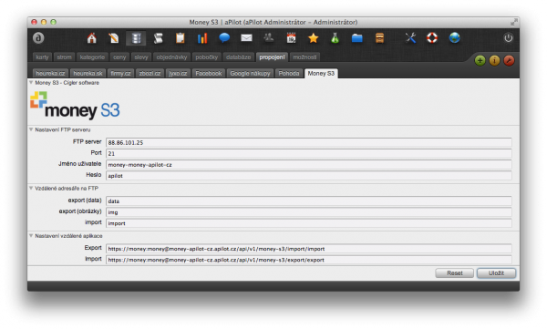Switch to the databáze tab
This screenshot has height=329, width=547.
pos(238,57)
